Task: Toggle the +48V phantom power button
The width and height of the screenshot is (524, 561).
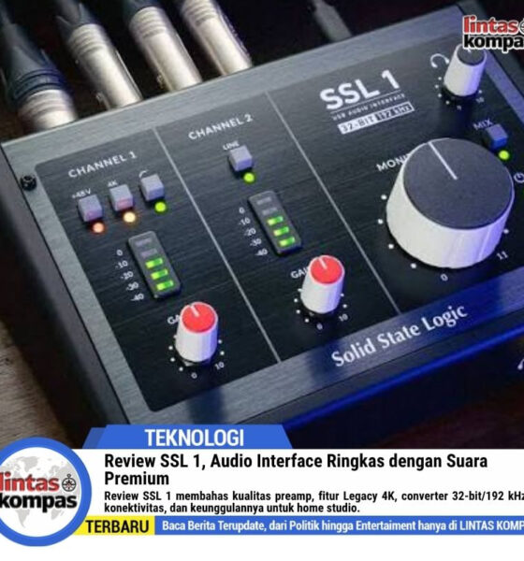Action: (x=90, y=209)
